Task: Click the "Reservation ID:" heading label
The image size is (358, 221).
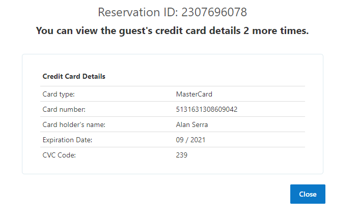Action: coord(137,12)
